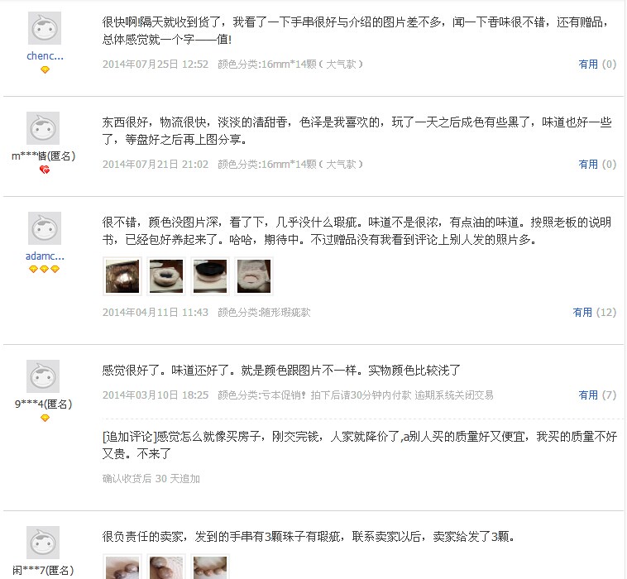Mark 07月21日 review as 有用
627x579 pixels.
point(588,164)
